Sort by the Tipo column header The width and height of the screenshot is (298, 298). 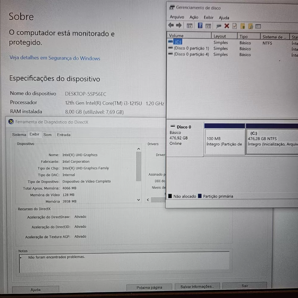pos(249,36)
